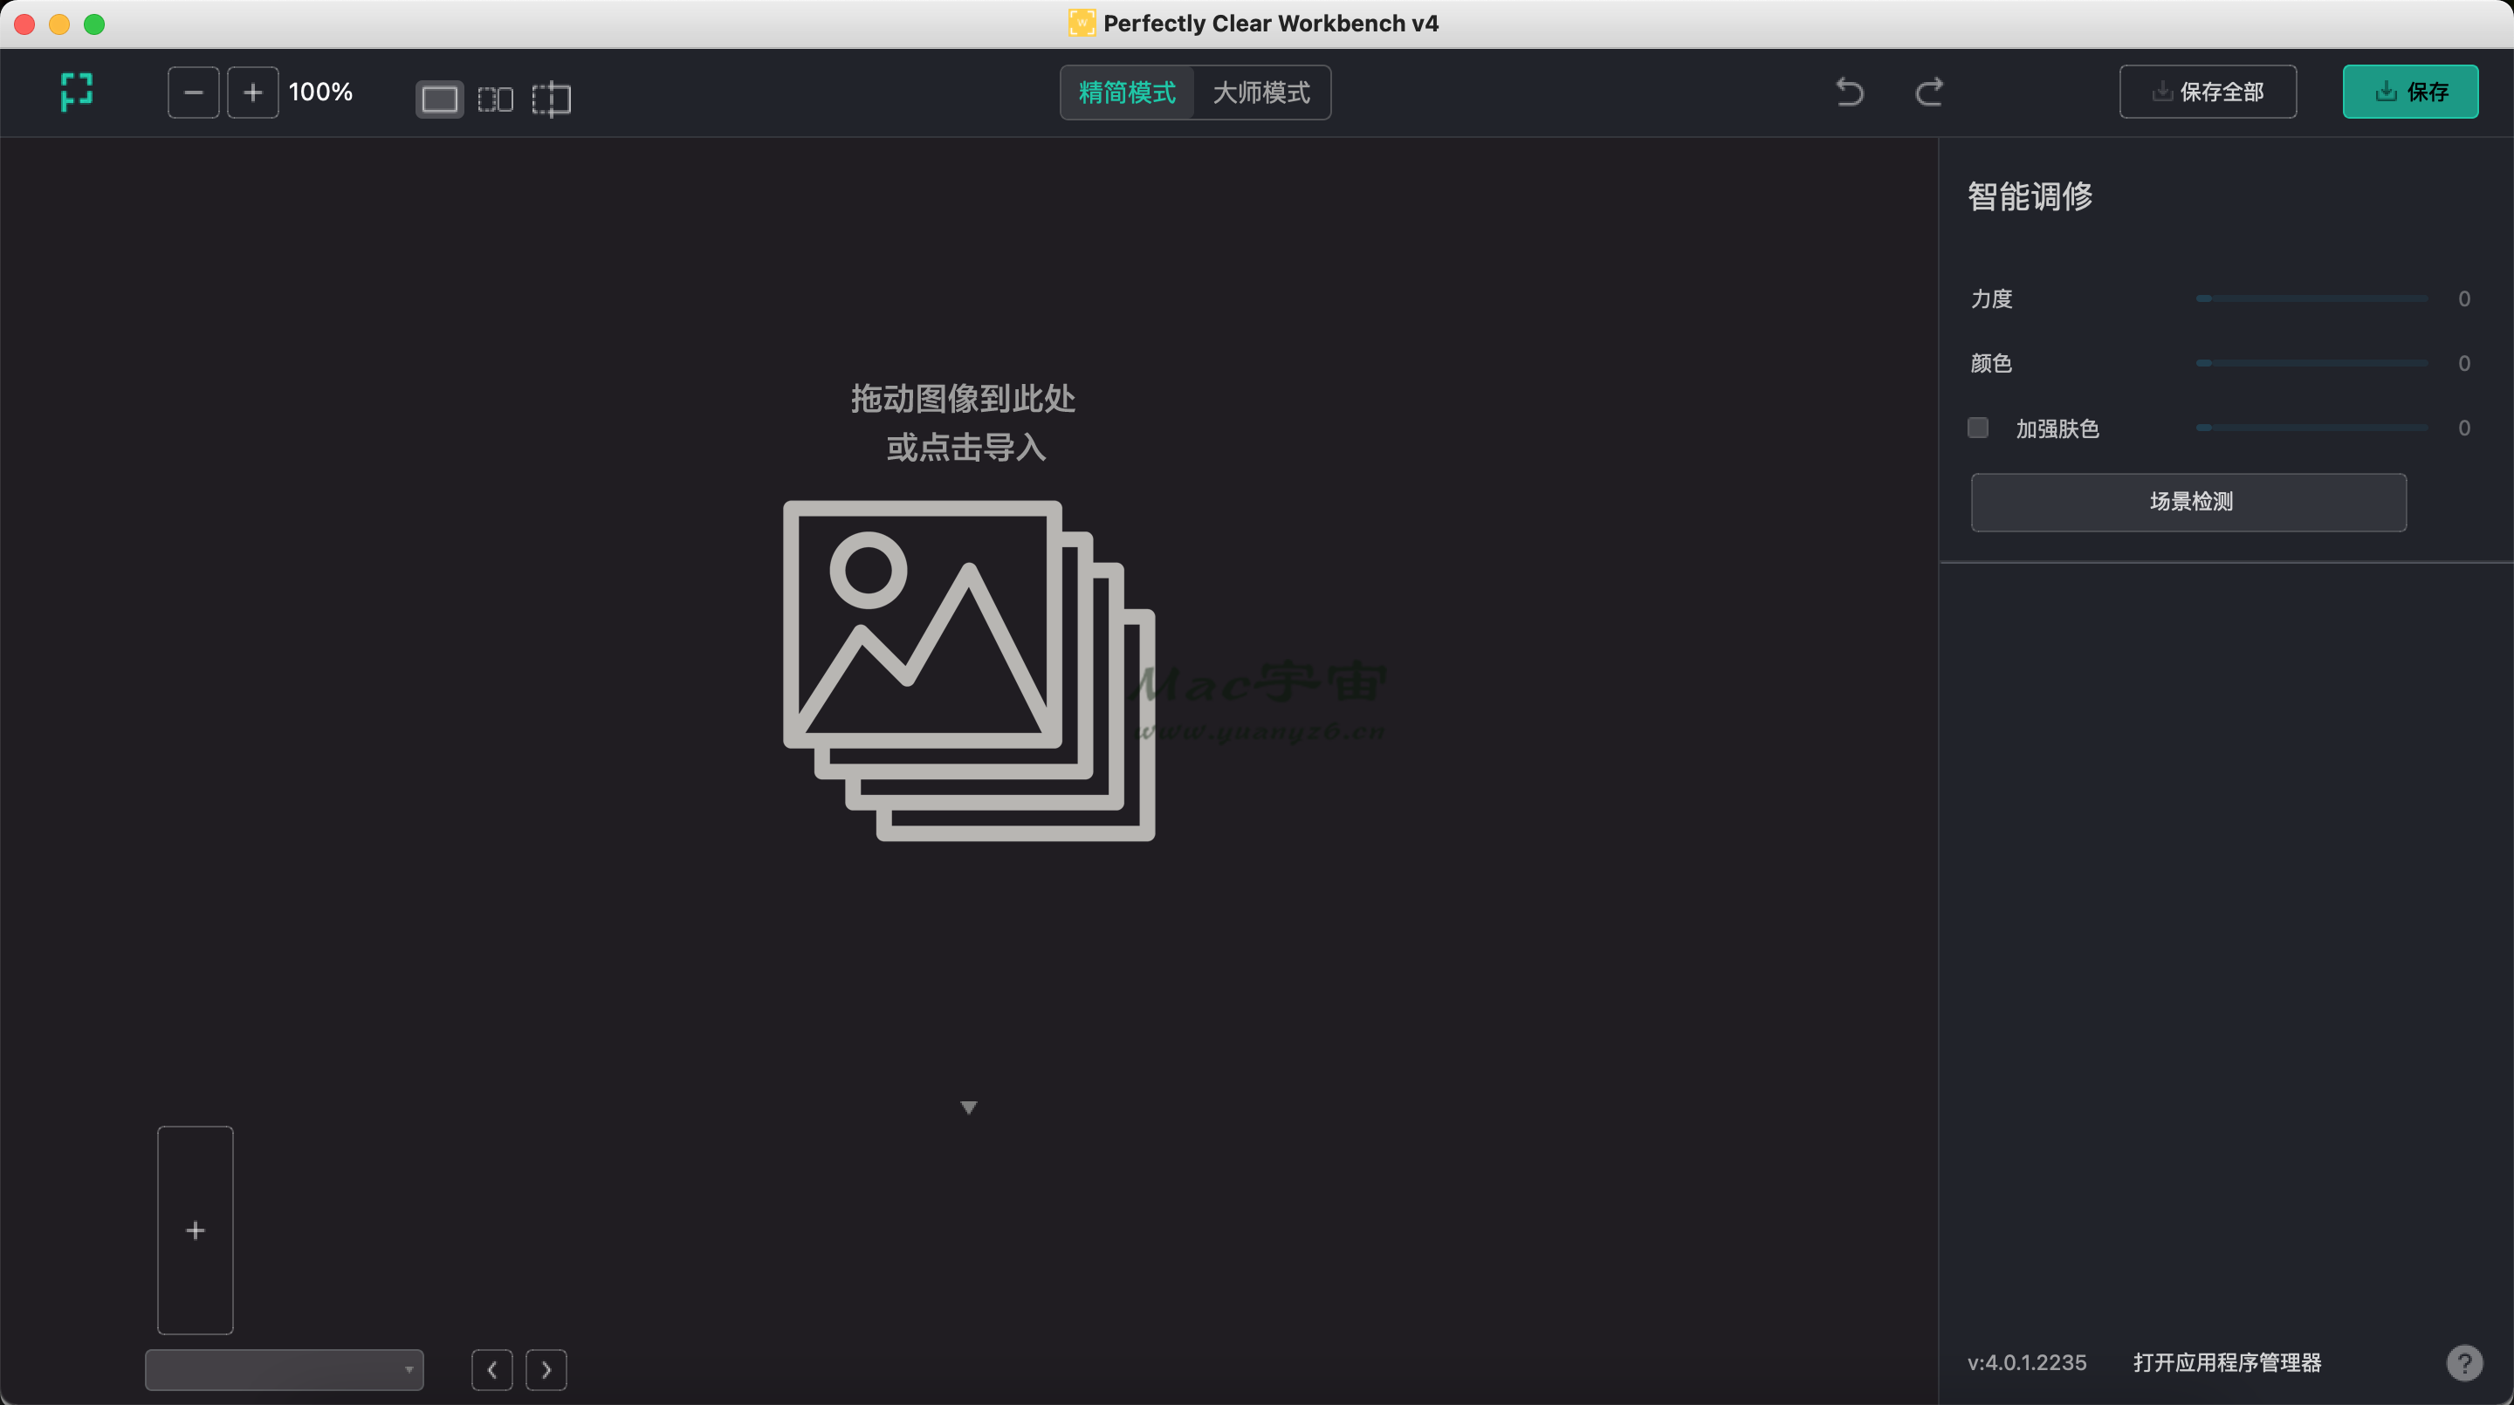
Task: Click 打开应用程序管理器 link
Action: point(2227,1363)
